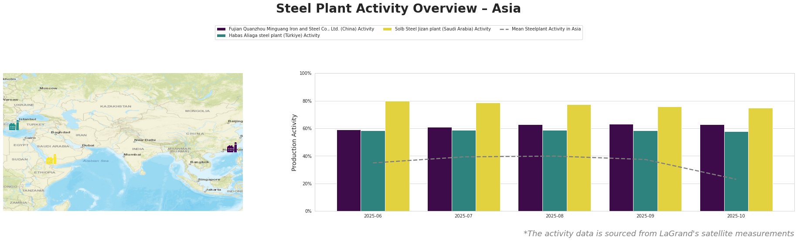Image resolution: width=797 pixels, height=241 pixels.
Task: Click the dashed Mean Steelplant Activity legend line
Action: (504, 29)
